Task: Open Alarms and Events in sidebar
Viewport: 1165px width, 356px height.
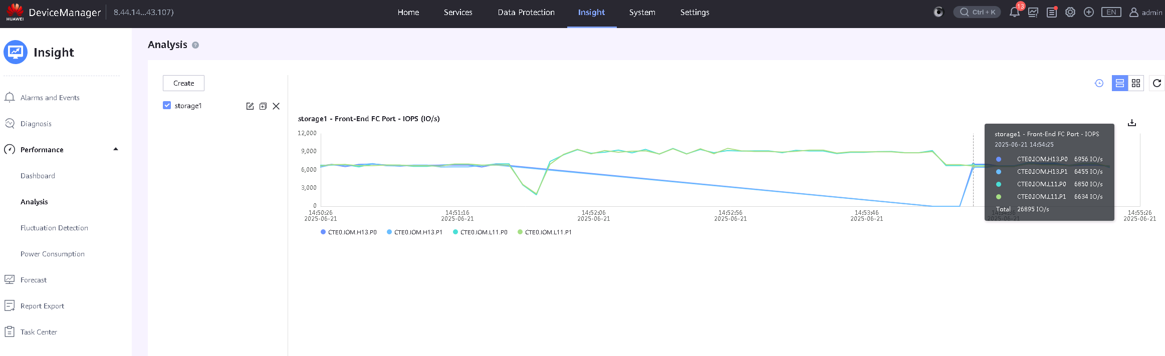Action: click(x=50, y=98)
